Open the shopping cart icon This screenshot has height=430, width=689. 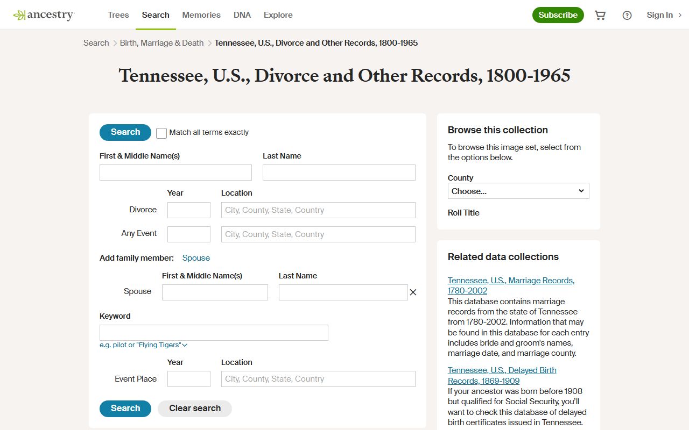tap(600, 15)
